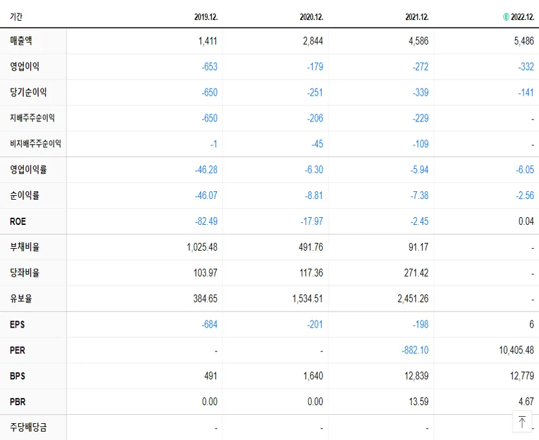The height and width of the screenshot is (440, 539).
Task: Click the 순이익률 row label
Action: tap(25, 195)
